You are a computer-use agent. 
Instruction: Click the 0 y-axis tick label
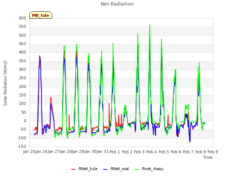25,121
